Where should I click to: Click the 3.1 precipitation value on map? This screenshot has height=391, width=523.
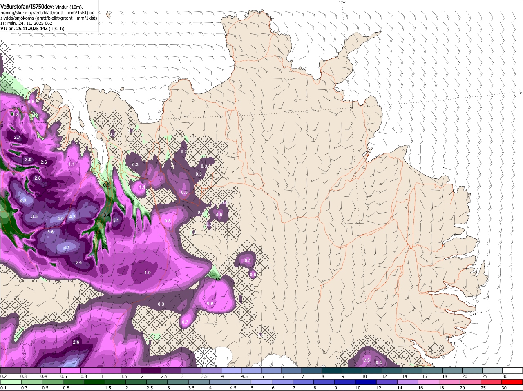tap(116, 220)
